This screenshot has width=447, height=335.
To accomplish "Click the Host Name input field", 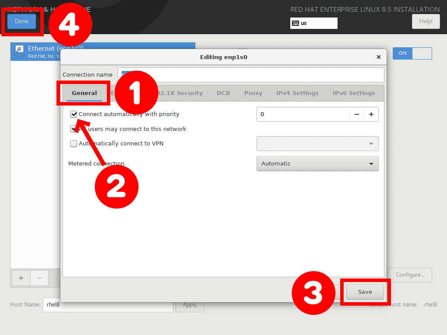I will click(x=108, y=305).
